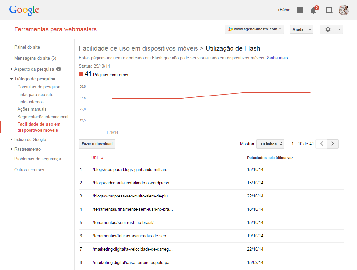Click info icon beside Aspecto da pesquisa
This screenshot has width=357, height=270.
click(59, 69)
